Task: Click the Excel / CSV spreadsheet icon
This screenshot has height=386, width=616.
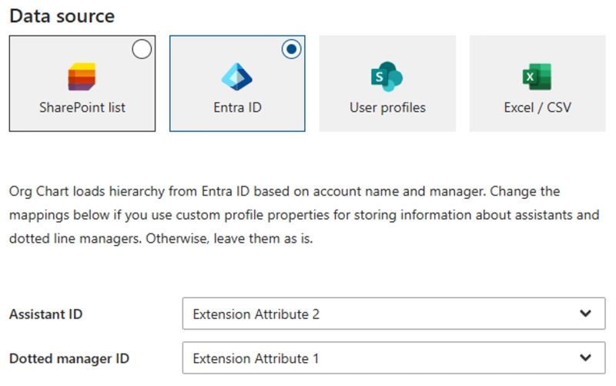Action: pyautogui.click(x=537, y=76)
